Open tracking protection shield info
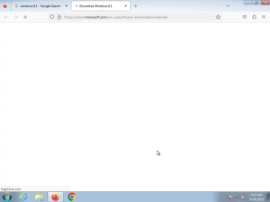The image size is (270, 202). tap(52, 17)
